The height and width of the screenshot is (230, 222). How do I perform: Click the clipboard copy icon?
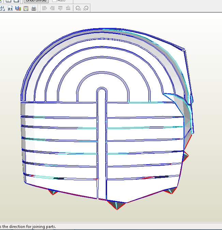coord(26,9)
